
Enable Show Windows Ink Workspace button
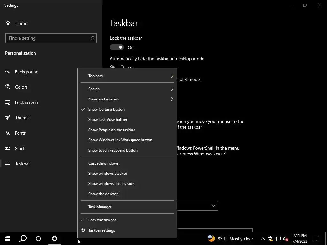127,140
